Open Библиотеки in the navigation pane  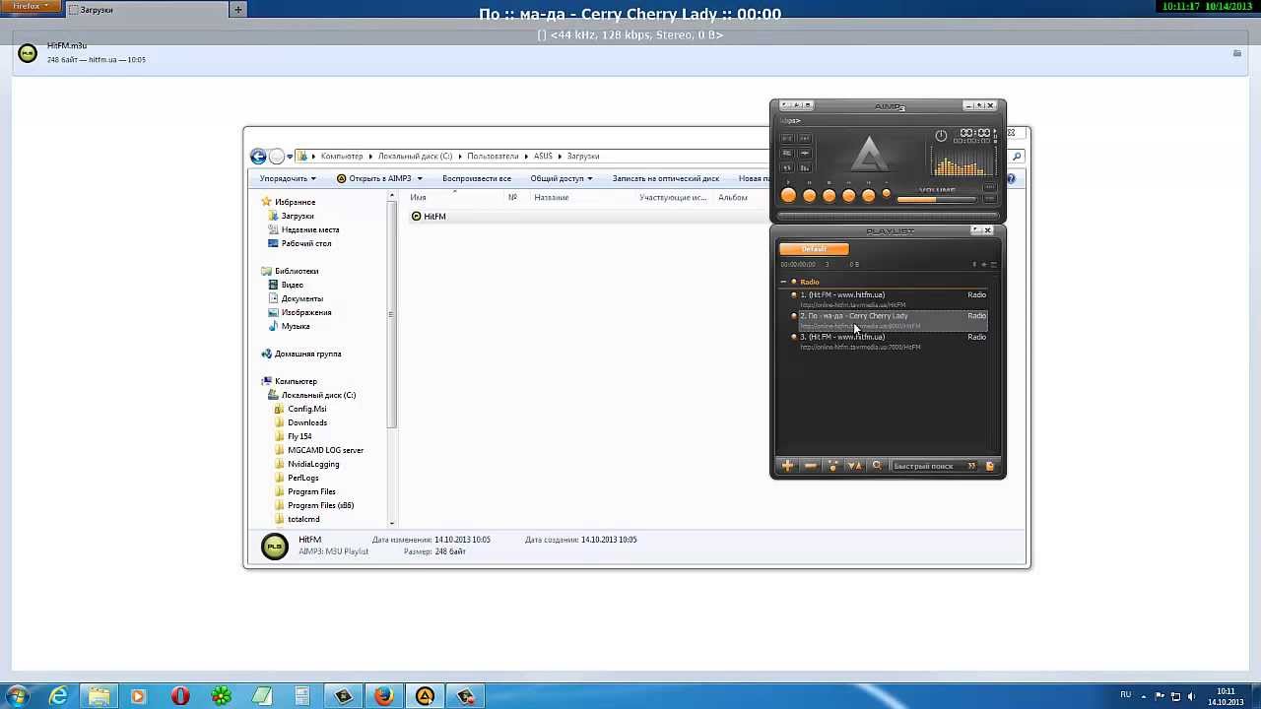[x=296, y=271]
